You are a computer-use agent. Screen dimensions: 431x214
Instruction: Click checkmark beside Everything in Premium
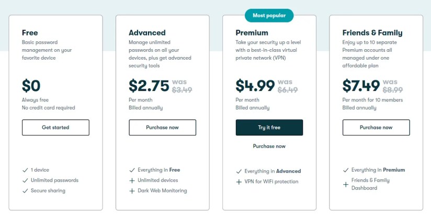tap(345, 170)
